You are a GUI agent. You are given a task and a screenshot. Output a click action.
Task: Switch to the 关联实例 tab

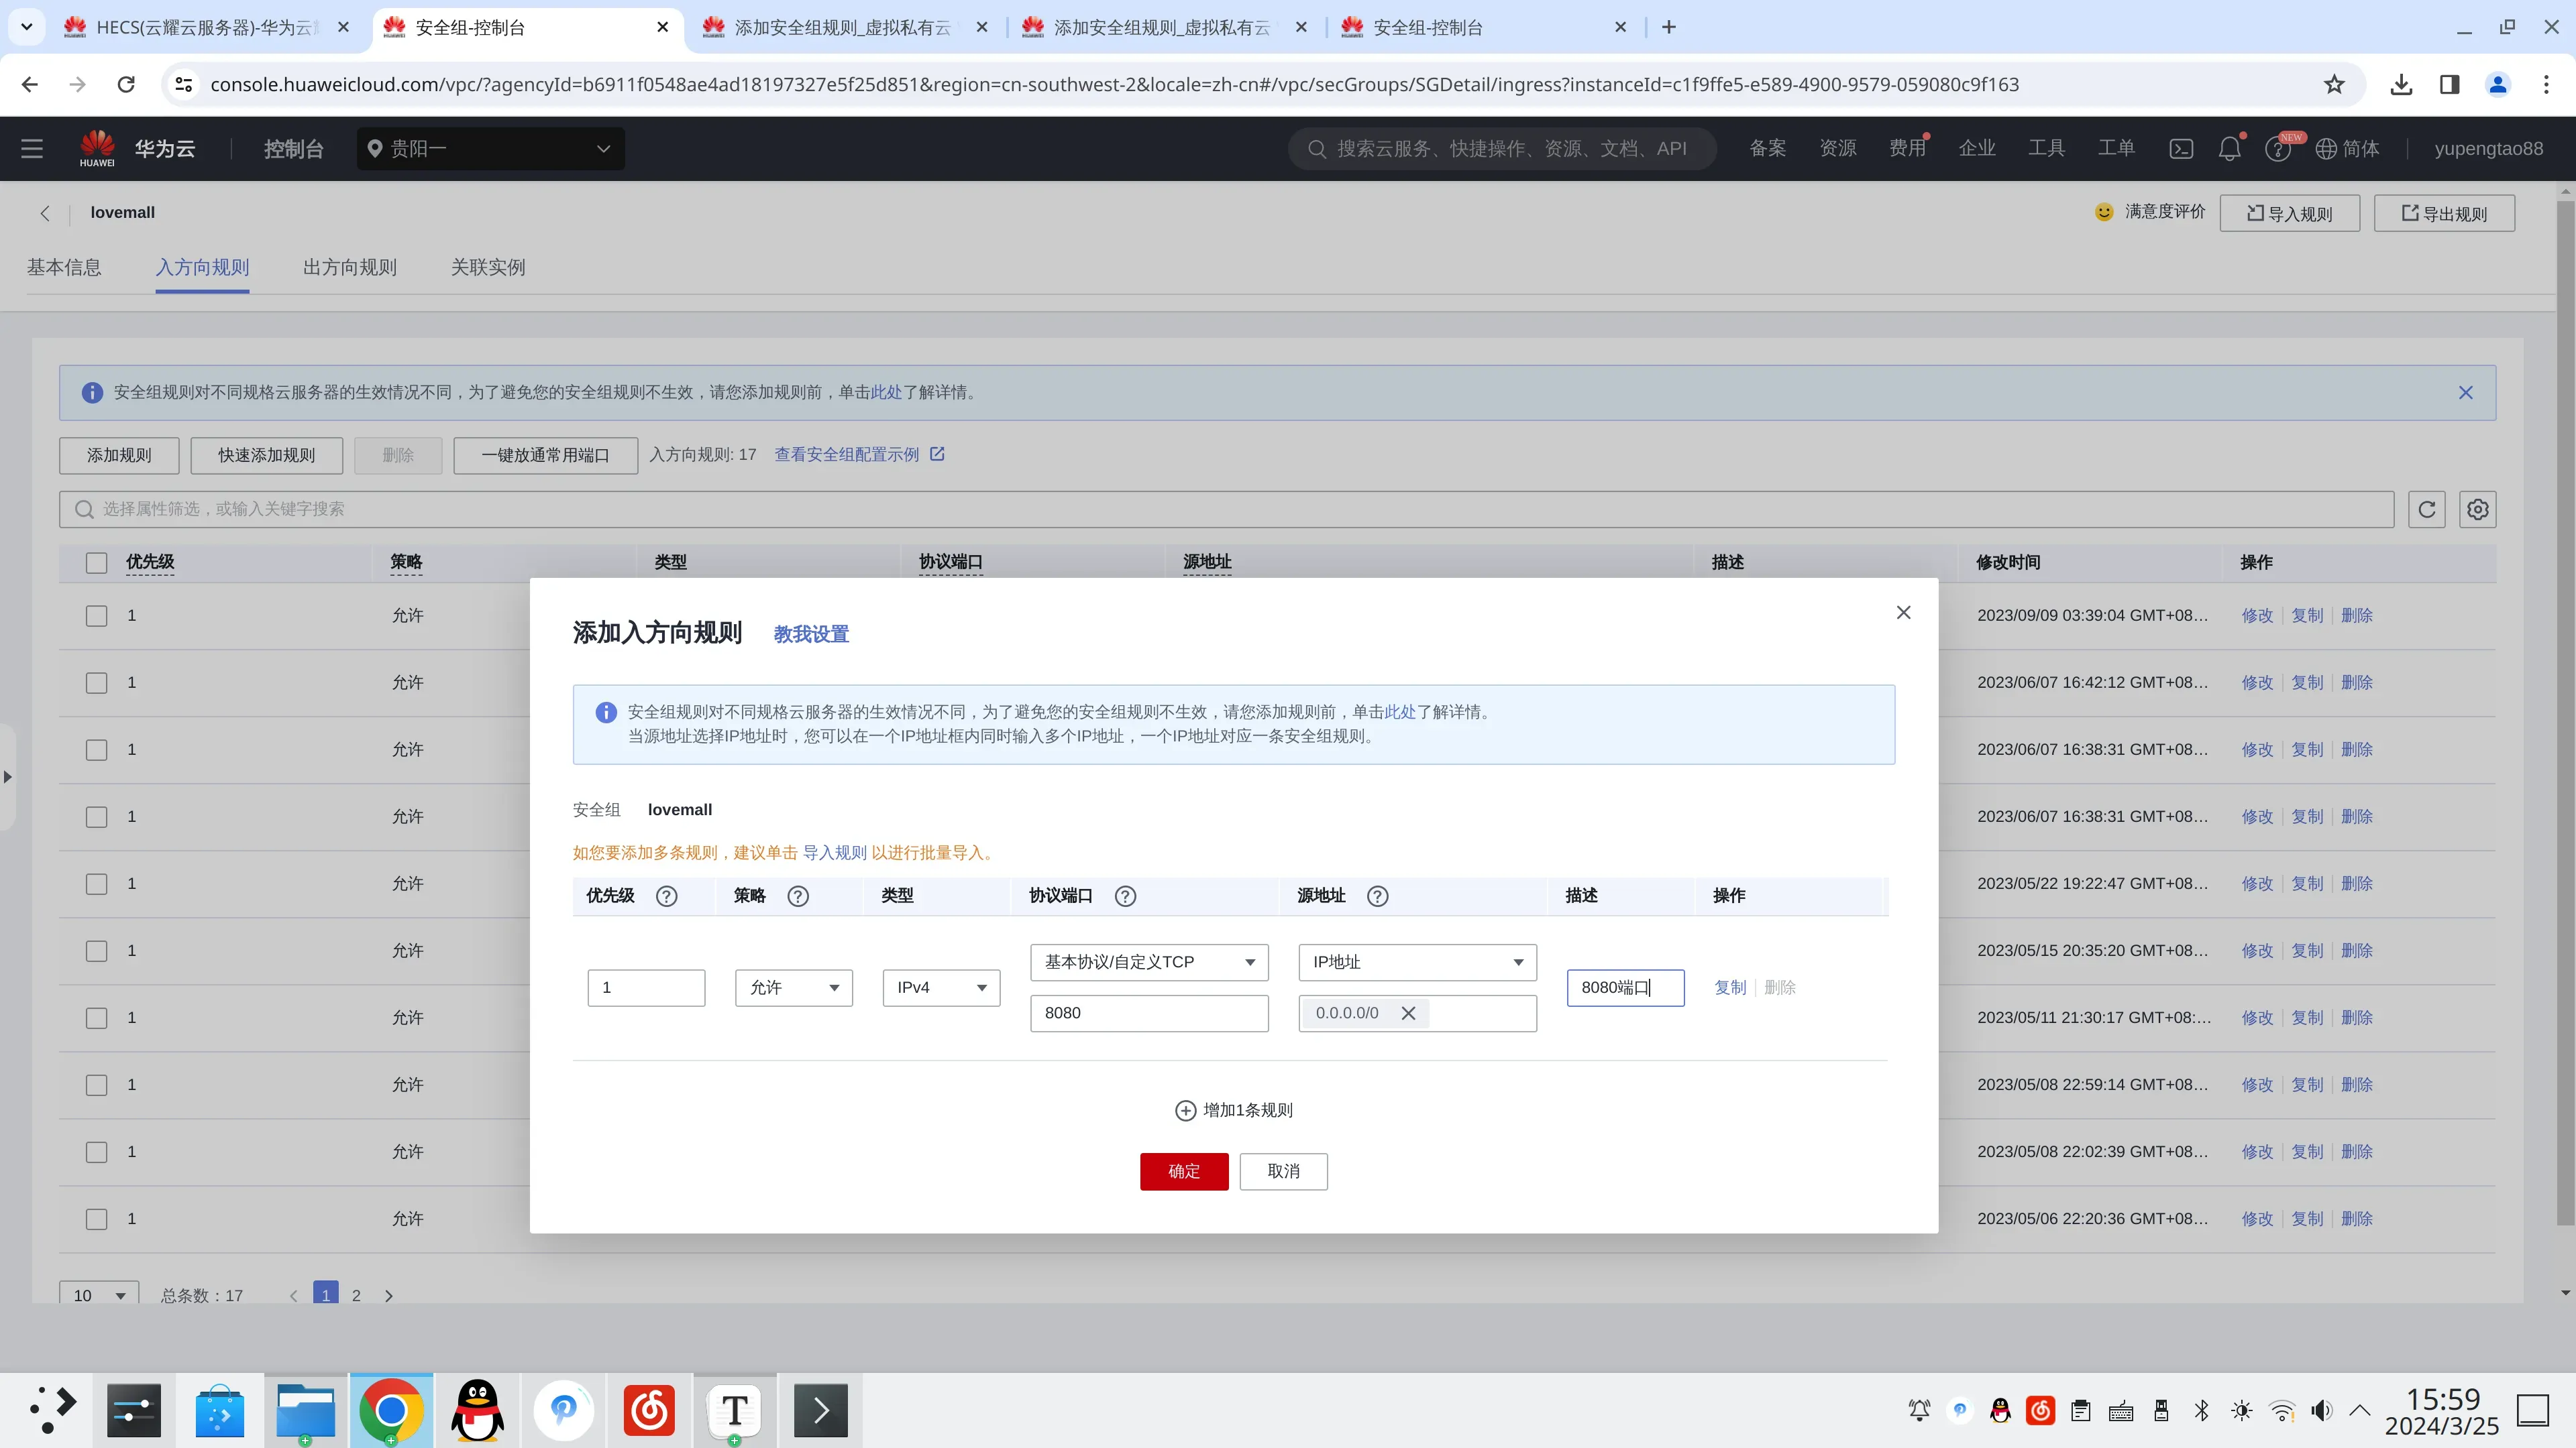[487, 267]
